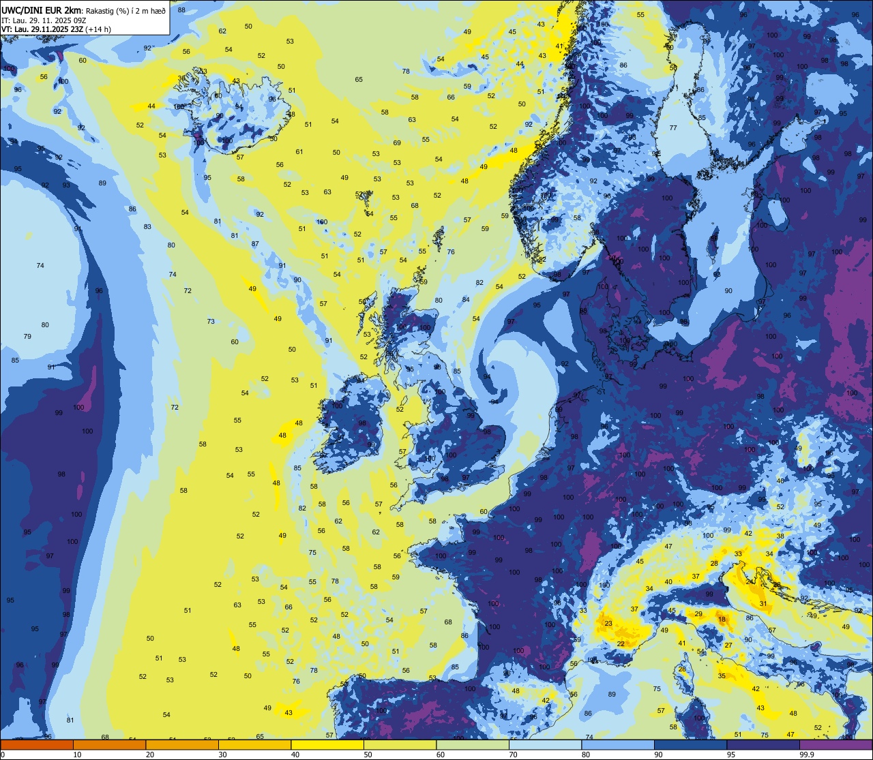Pick the purple legend swatch above 99.9

[x=835, y=744]
